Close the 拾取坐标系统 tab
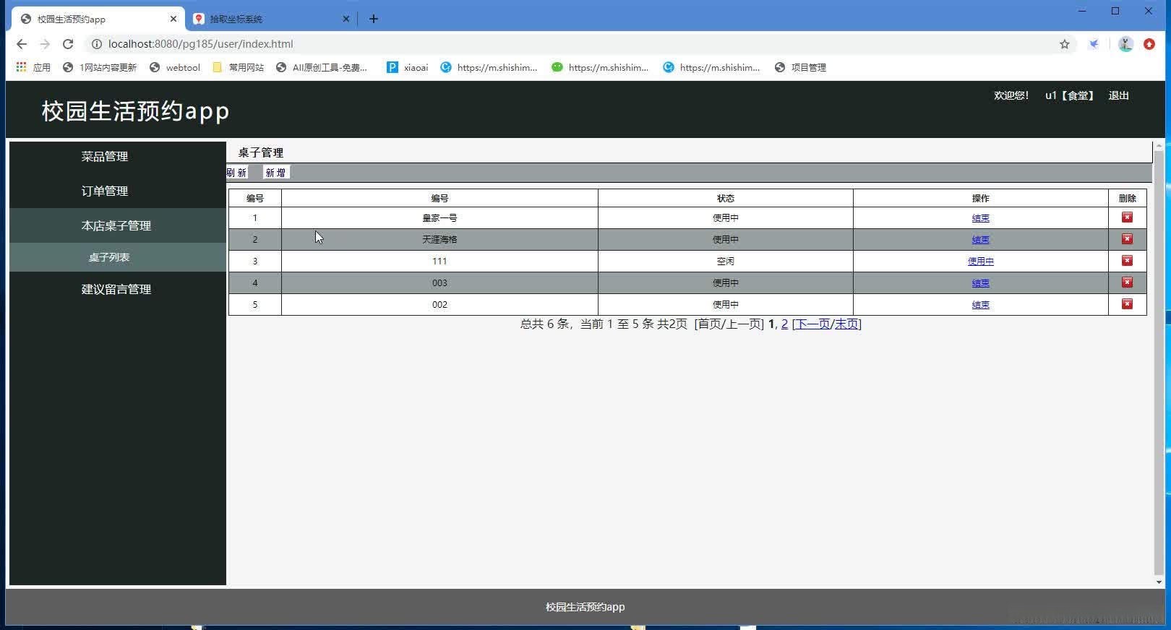This screenshot has height=630, width=1171. (346, 19)
